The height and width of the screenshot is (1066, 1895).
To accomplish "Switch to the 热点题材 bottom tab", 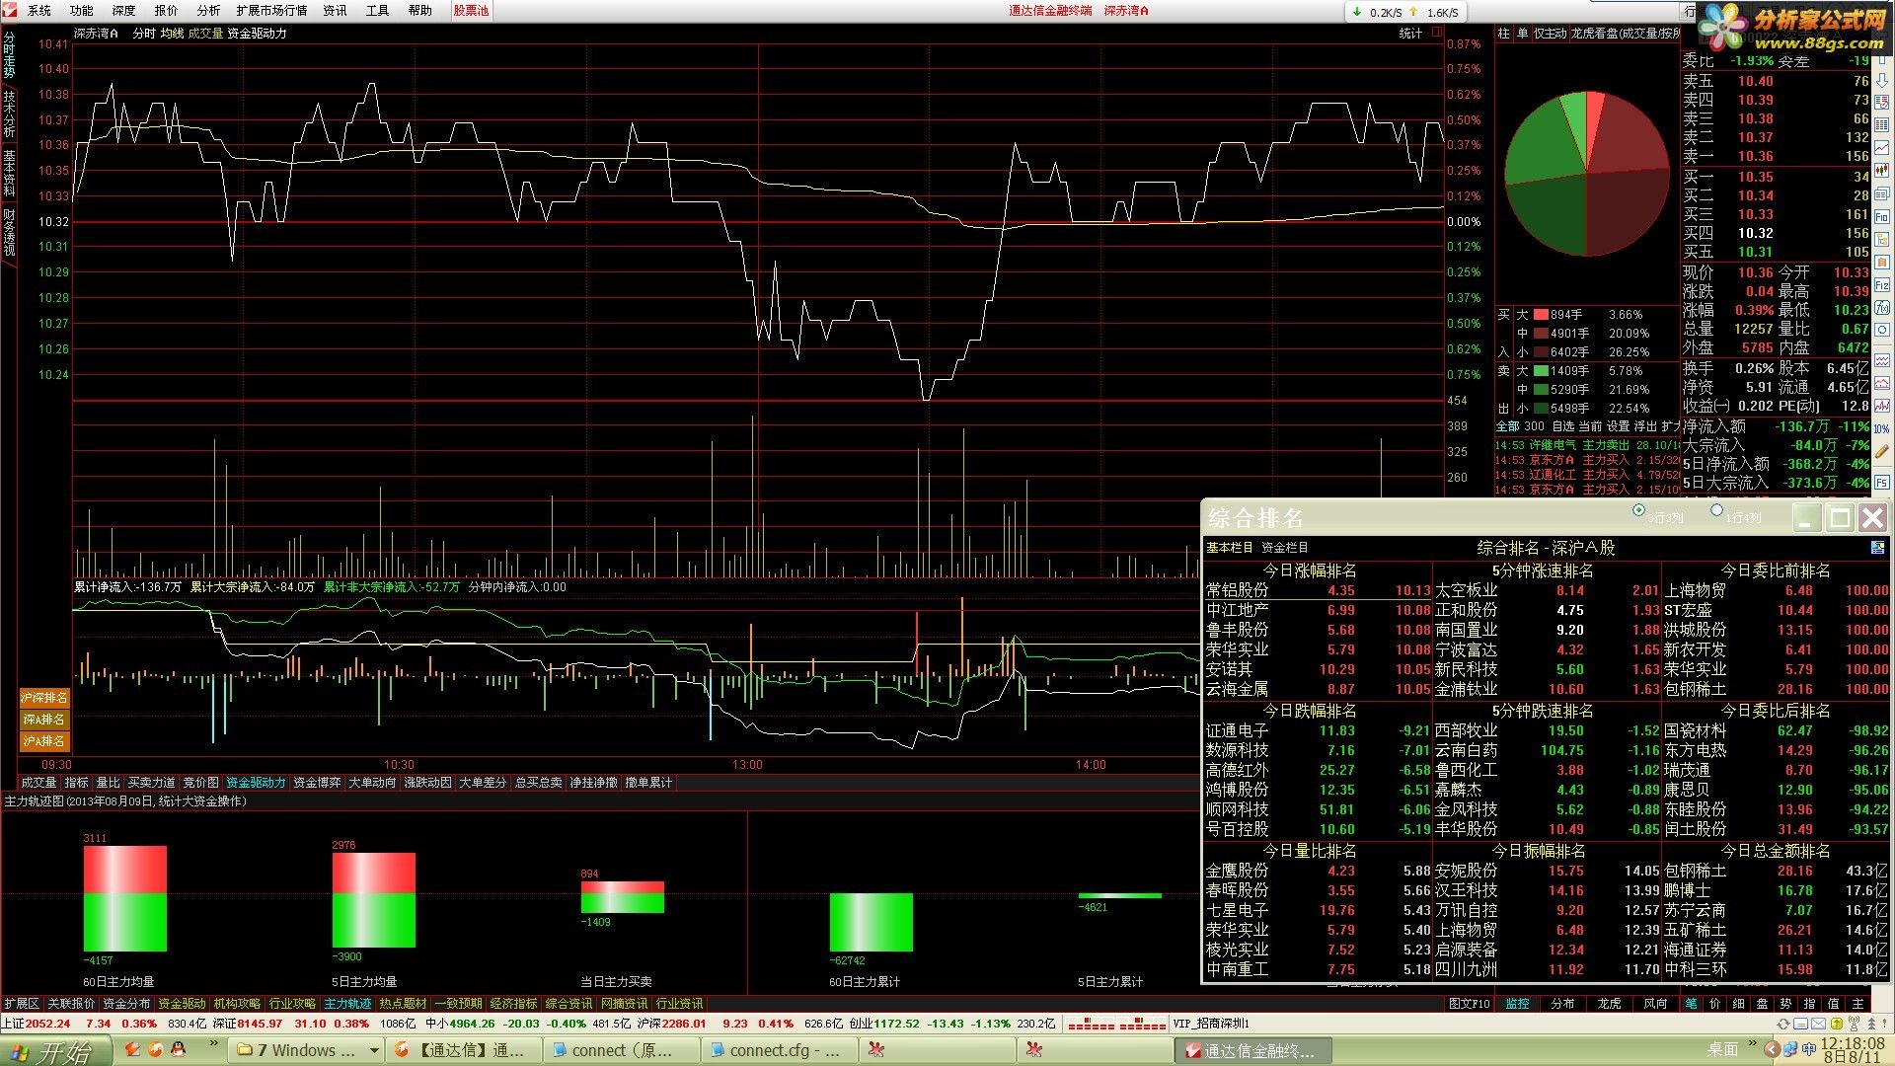I will click(x=404, y=1004).
